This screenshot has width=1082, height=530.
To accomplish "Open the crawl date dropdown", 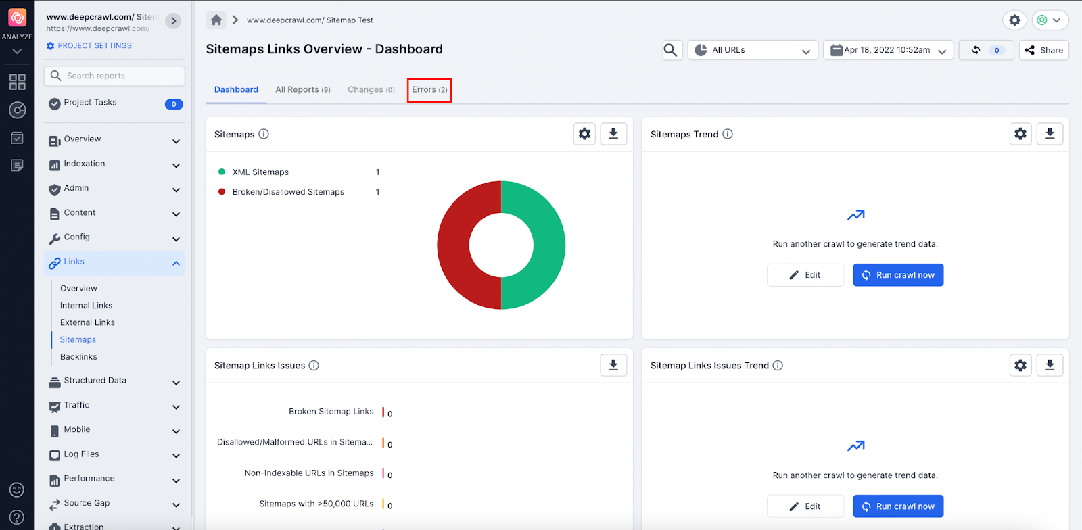I will (x=888, y=50).
